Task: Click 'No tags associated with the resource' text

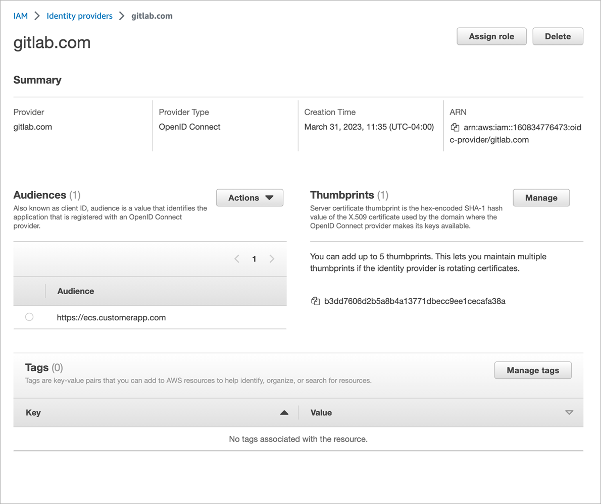Action: click(x=298, y=439)
